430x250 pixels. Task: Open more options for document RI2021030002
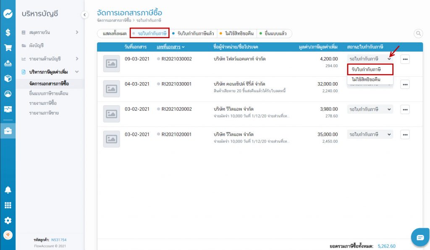click(405, 60)
